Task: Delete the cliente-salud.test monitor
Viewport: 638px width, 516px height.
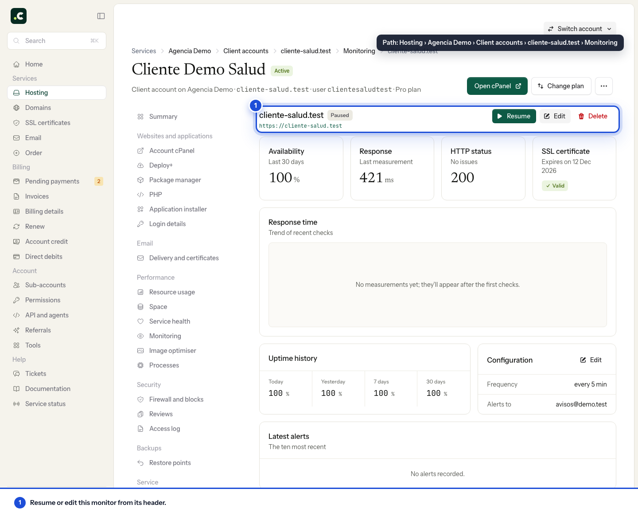Action: (593, 116)
